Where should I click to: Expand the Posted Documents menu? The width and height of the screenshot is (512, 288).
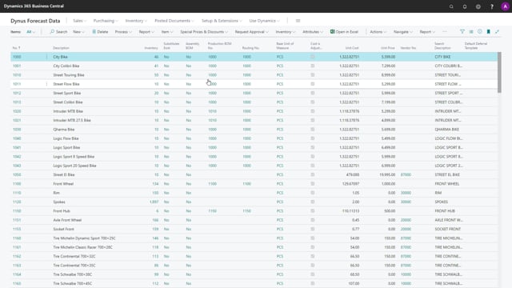(174, 21)
